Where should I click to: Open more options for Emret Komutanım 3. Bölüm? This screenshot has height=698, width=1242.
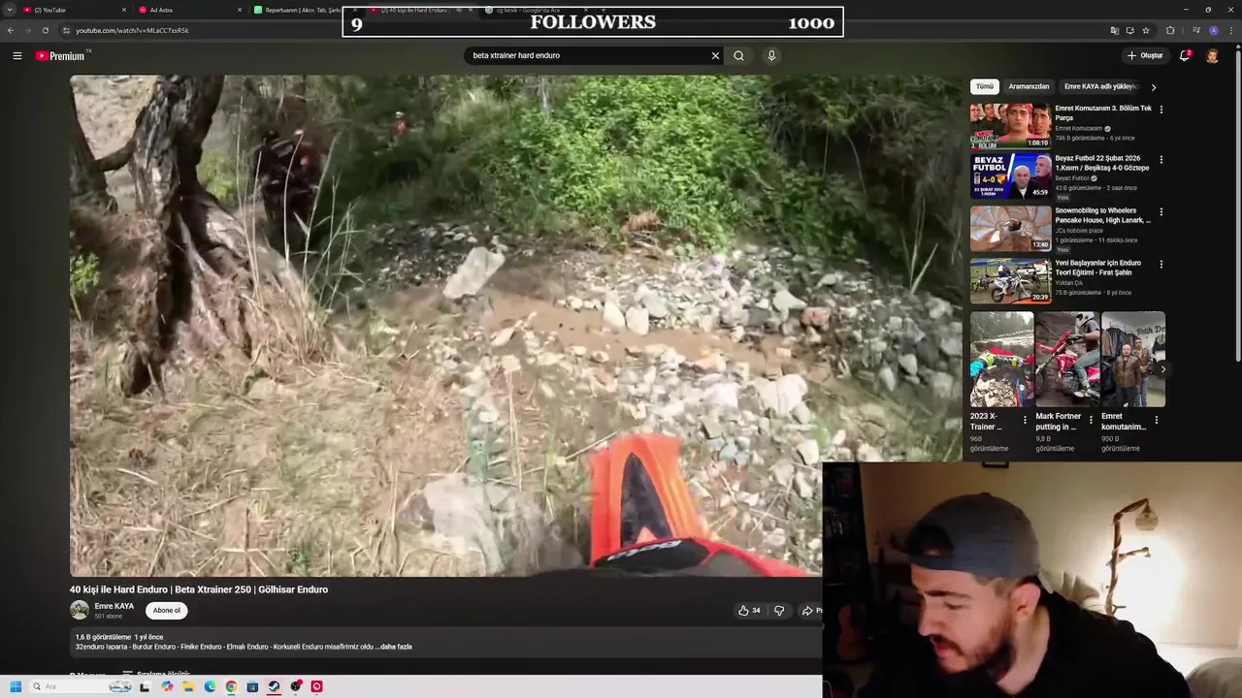coord(1160,110)
